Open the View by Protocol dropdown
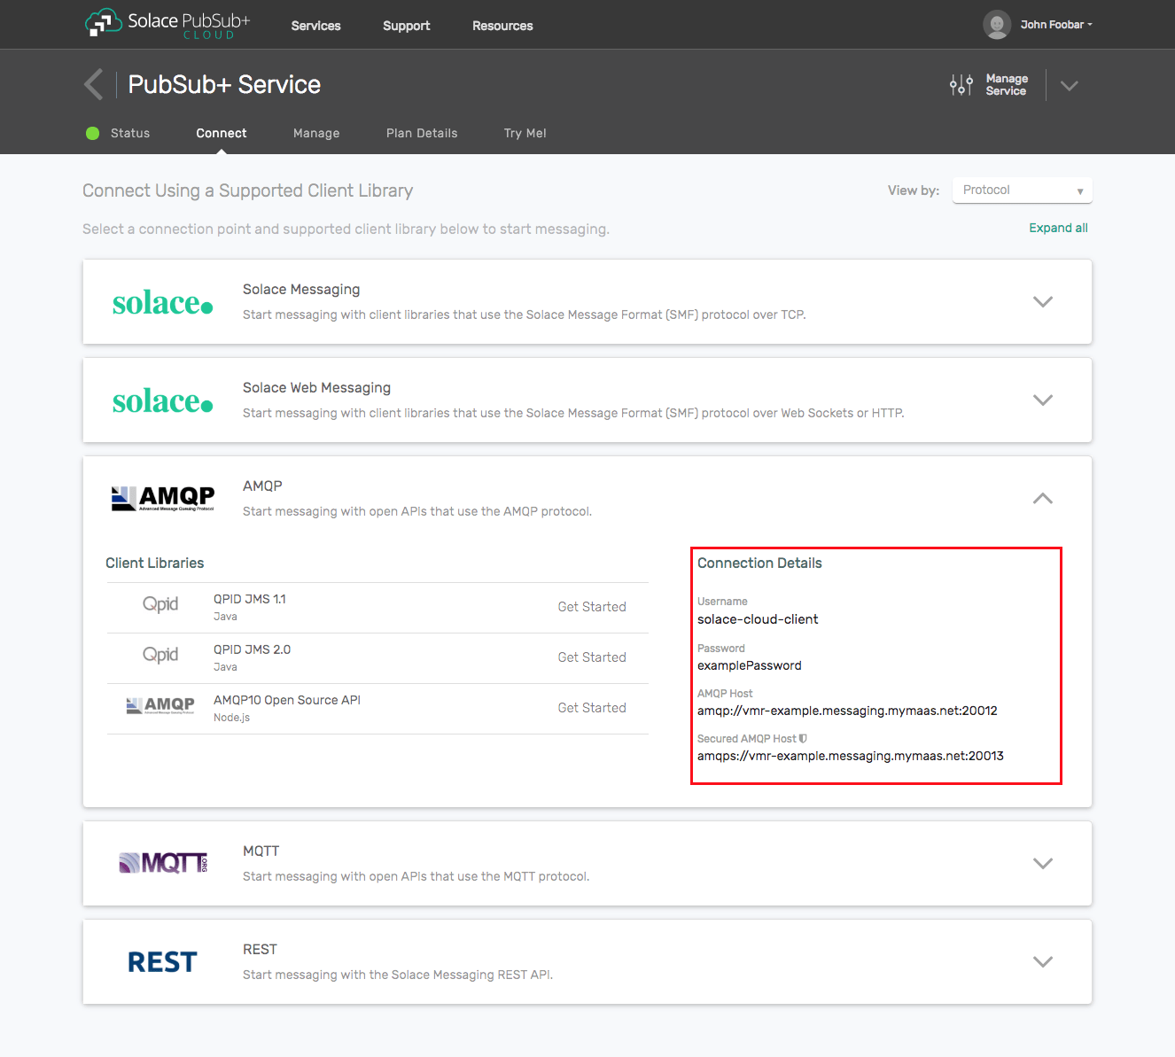 click(1022, 190)
